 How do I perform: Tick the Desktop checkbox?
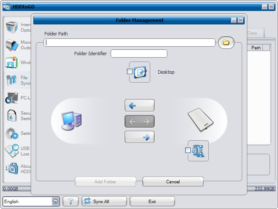pyautogui.click(x=130, y=72)
